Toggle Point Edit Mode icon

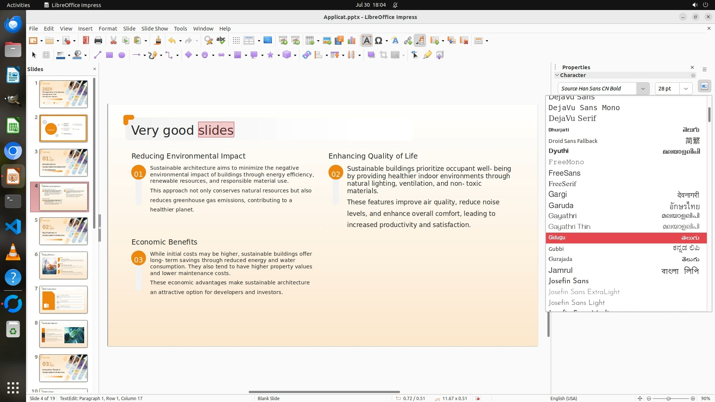(x=415, y=55)
